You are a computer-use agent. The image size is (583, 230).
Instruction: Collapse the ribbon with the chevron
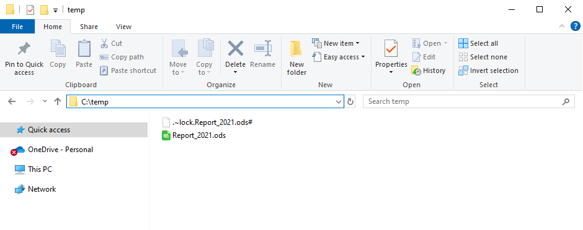[562, 27]
